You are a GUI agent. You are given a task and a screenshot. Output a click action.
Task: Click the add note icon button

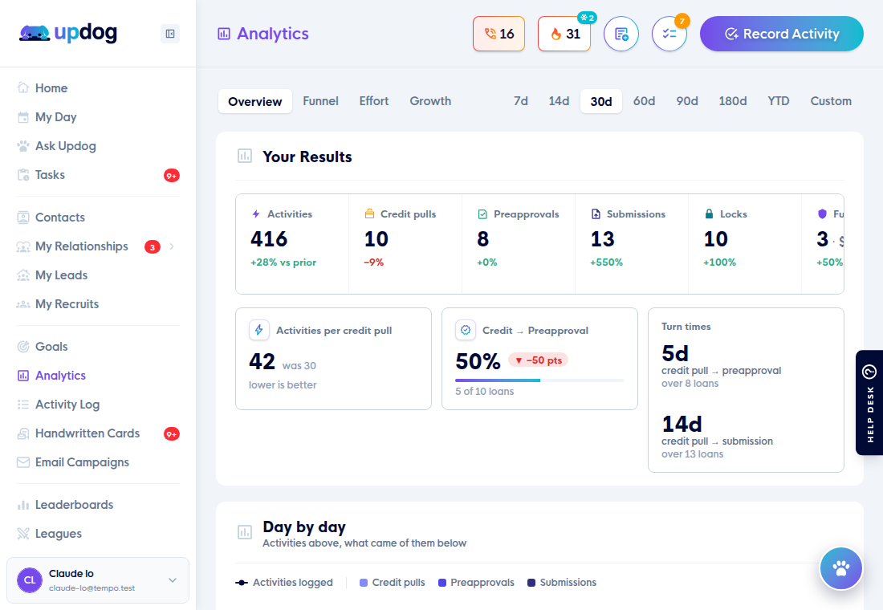[x=621, y=34]
